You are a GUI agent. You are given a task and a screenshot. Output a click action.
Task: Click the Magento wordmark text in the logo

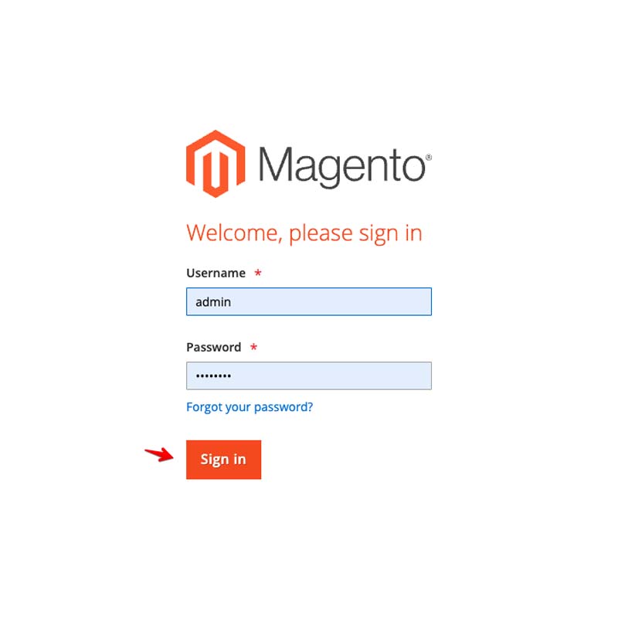coord(342,166)
